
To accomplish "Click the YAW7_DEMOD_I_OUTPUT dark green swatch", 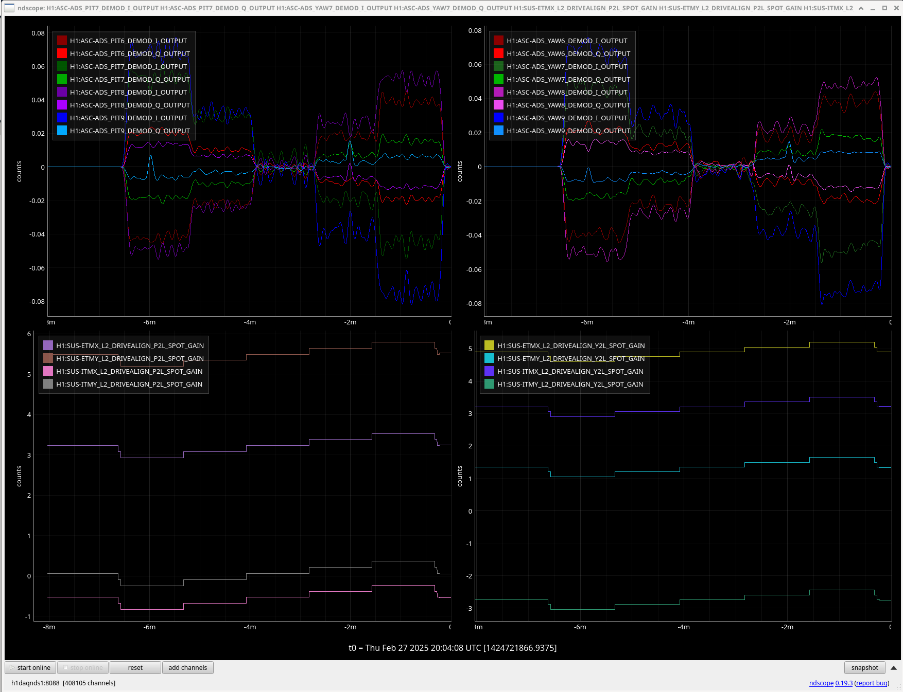I will (498, 66).
